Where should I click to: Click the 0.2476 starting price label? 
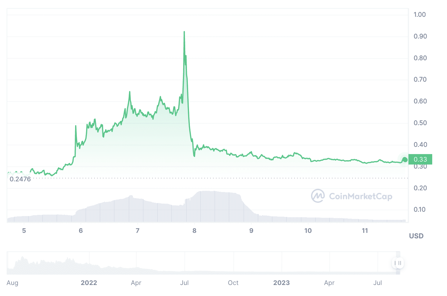click(x=20, y=179)
